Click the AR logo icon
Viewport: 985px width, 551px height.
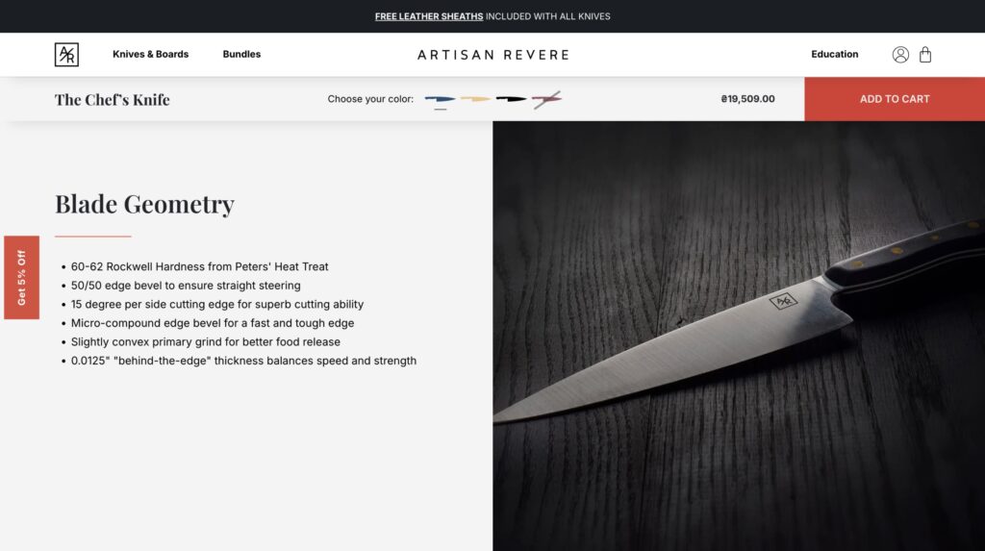[x=66, y=55]
